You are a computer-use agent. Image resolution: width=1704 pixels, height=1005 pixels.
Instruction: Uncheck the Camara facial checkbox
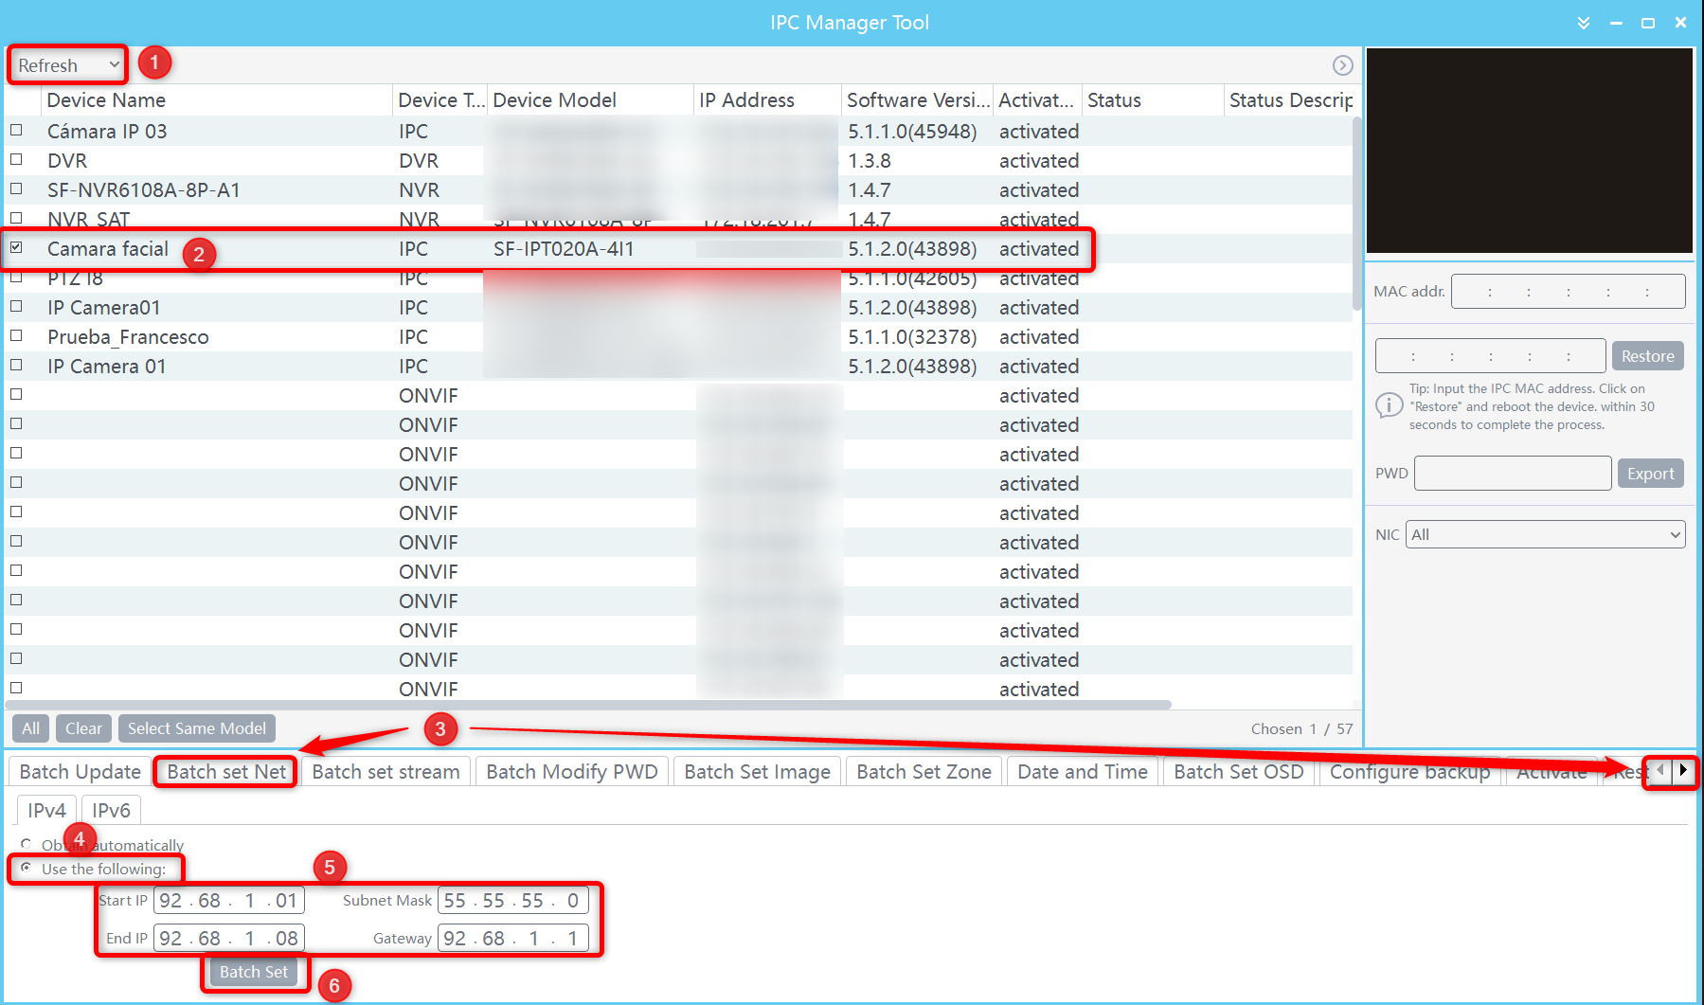click(x=16, y=248)
